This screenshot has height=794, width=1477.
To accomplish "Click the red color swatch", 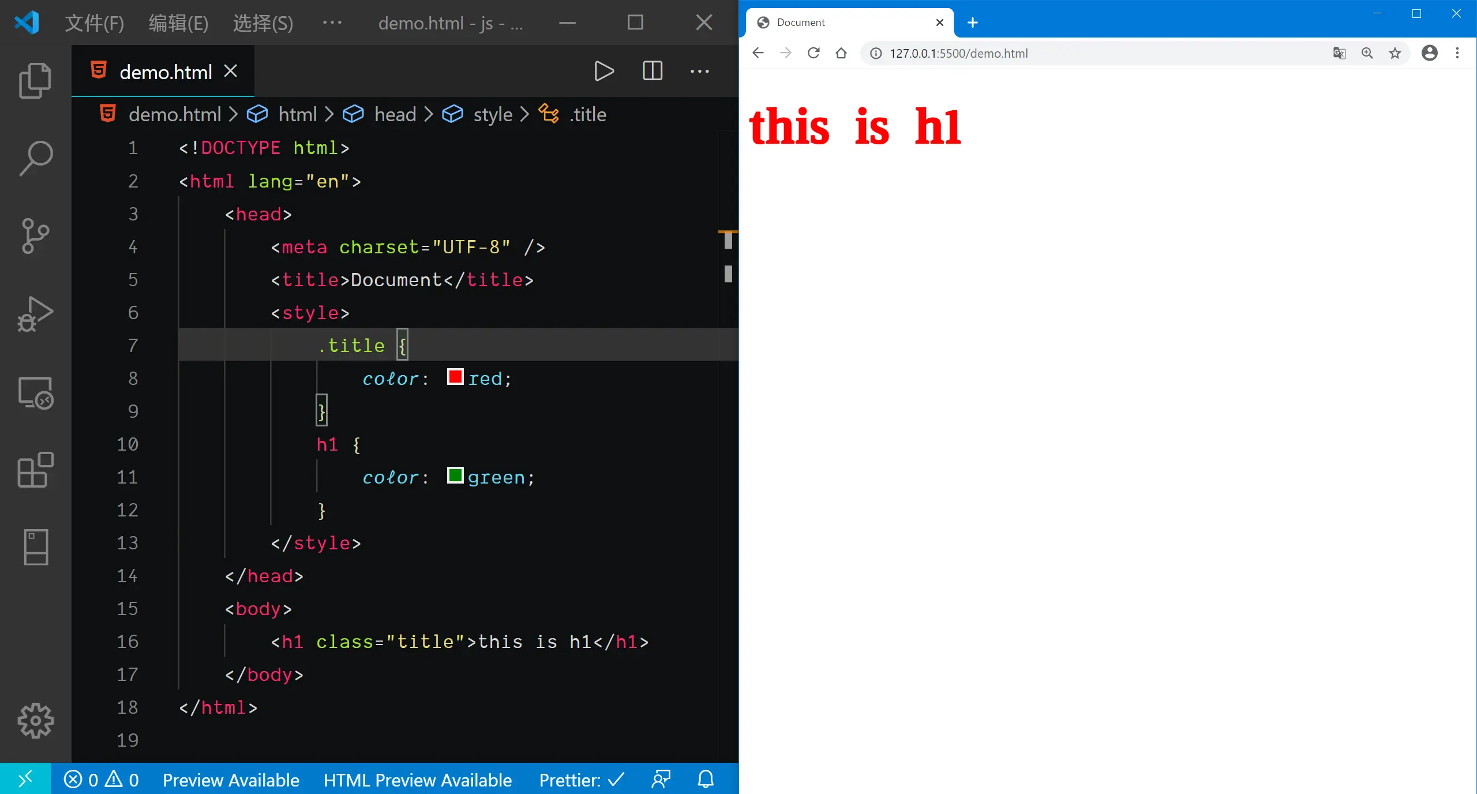I will [x=455, y=377].
